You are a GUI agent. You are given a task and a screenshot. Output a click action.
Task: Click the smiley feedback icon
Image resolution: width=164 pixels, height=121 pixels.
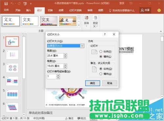(x=159, y=10)
